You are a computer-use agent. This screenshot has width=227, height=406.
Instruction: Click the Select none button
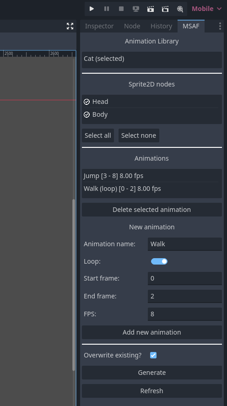pyautogui.click(x=139, y=135)
